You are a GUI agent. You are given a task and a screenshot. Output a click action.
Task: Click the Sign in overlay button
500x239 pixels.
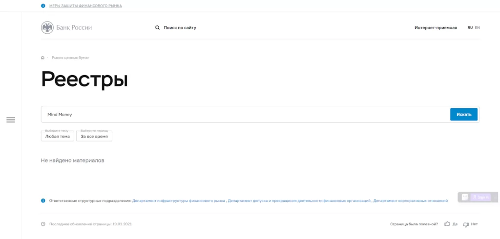click(480, 197)
